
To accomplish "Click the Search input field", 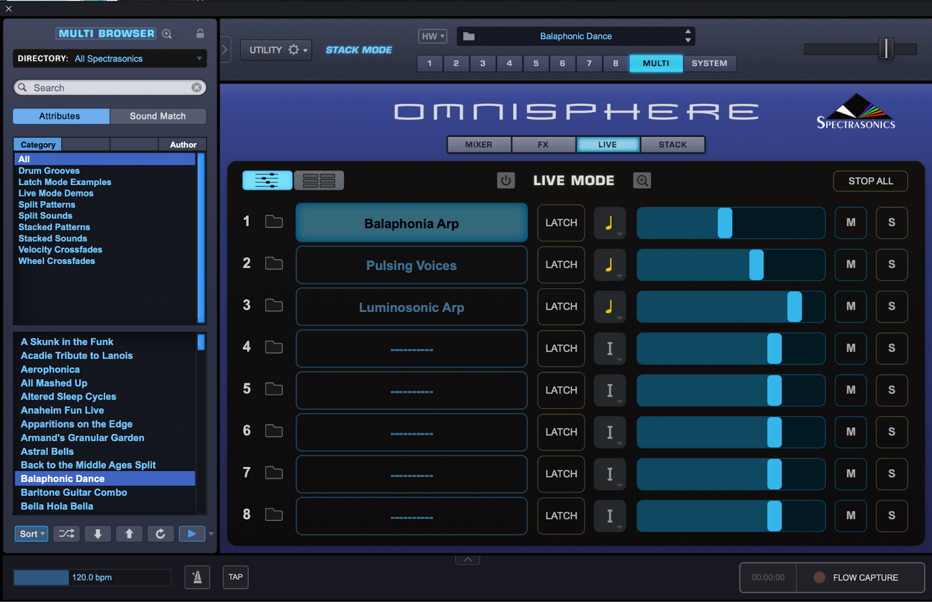I will tap(110, 87).
